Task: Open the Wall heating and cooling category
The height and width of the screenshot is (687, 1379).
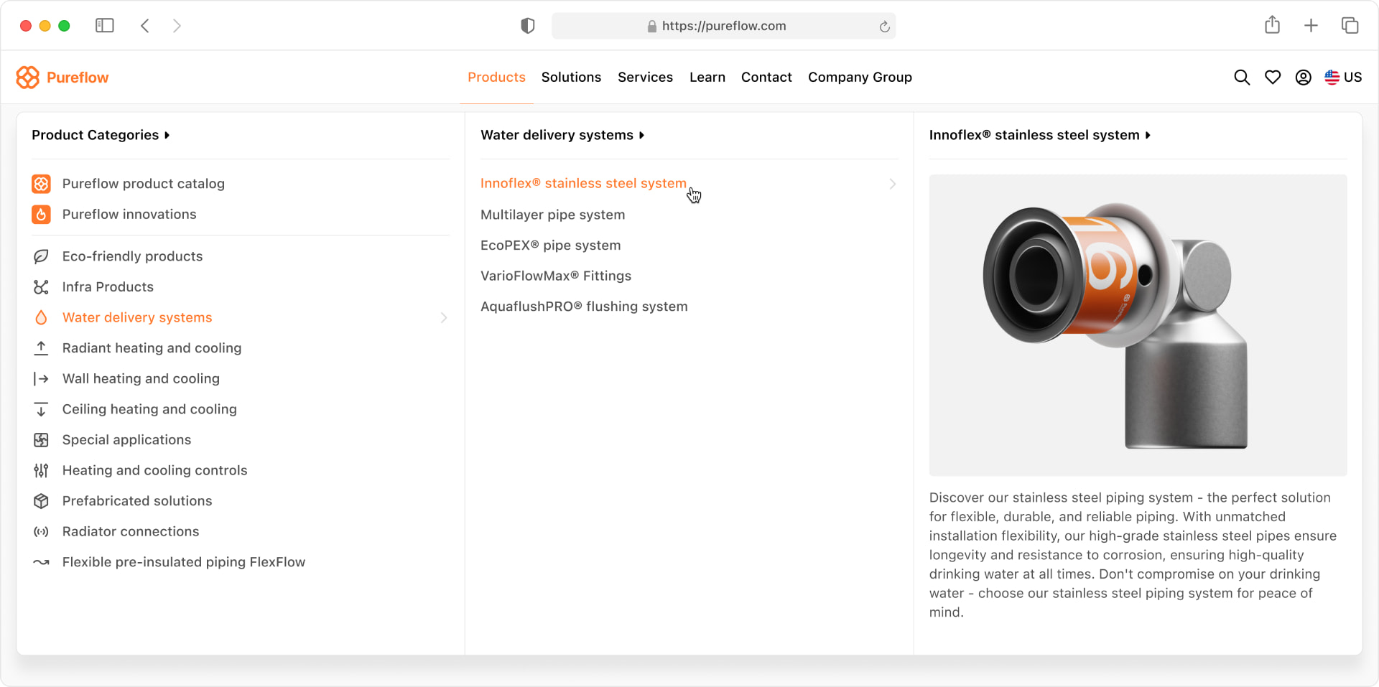Action: (x=141, y=379)
